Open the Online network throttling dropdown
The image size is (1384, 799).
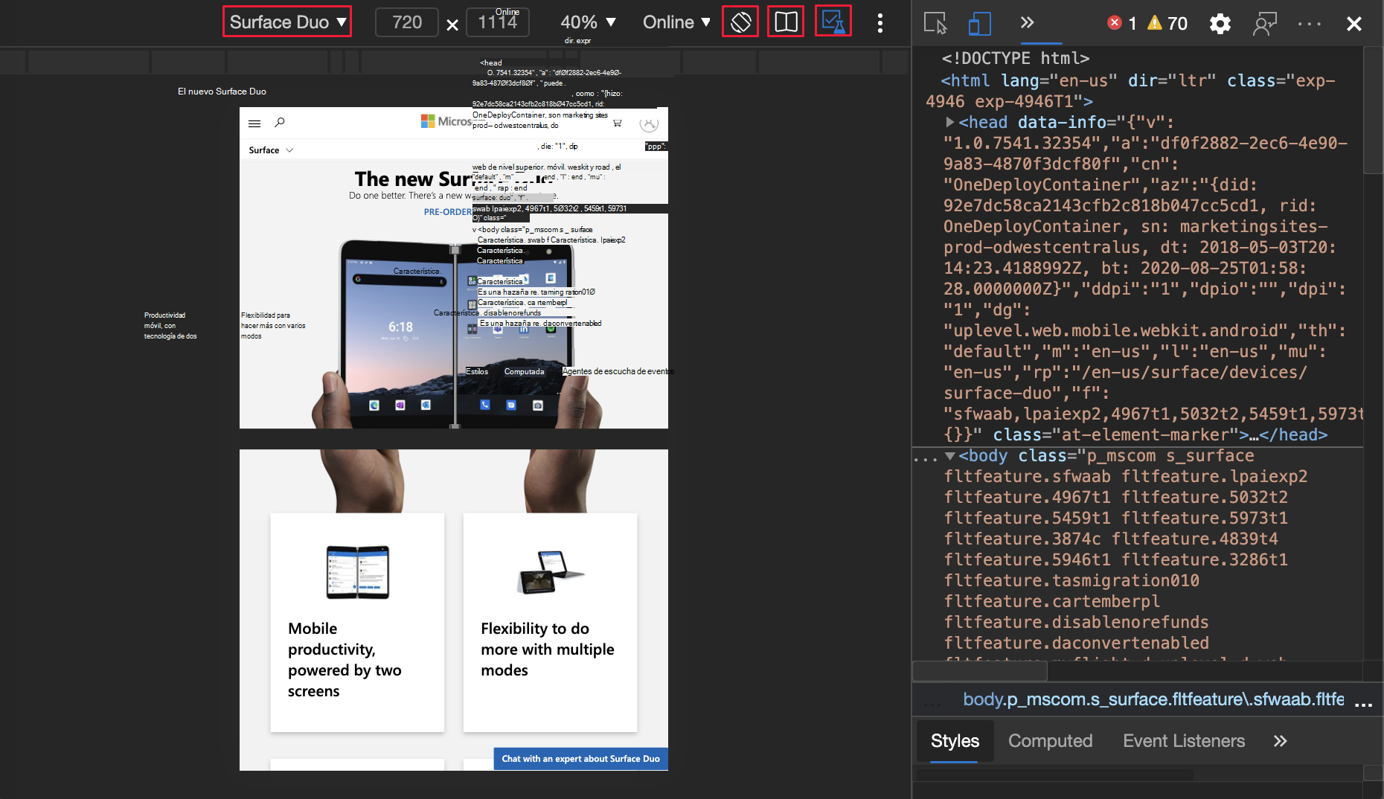point(674,22)
